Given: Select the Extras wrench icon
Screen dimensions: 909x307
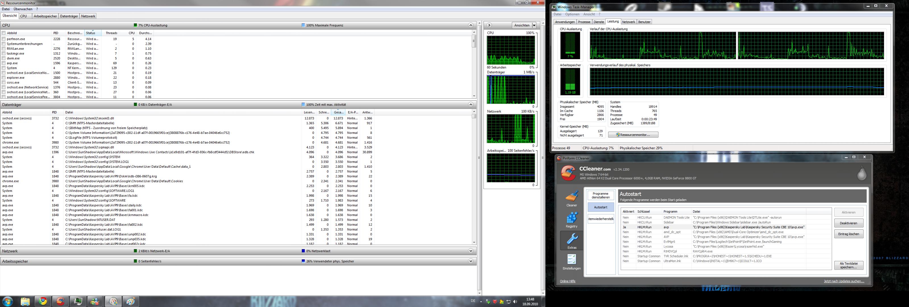Looking at the screenshot, I should pos(572,240).
